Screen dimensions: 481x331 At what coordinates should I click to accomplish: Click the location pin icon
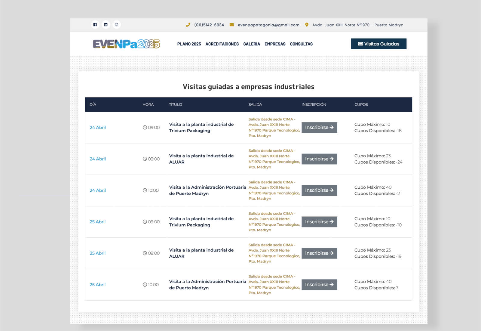[x=307, y=25]
